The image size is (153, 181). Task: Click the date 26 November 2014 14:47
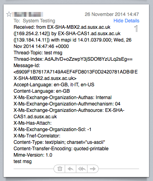[x=112, y=14]
